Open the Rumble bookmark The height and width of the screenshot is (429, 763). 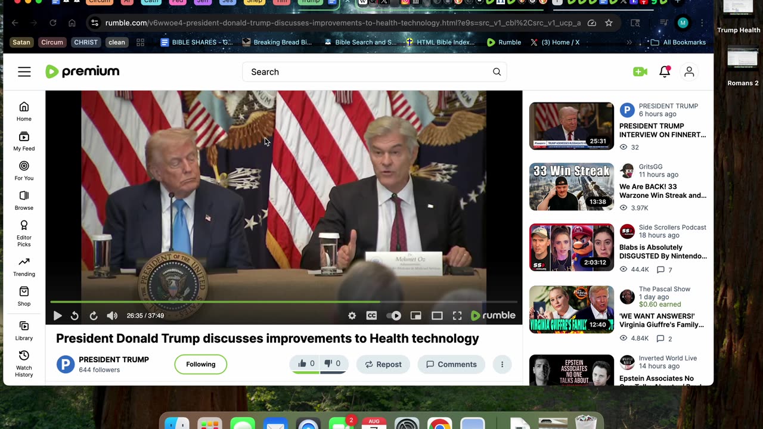tap(504, 42)
